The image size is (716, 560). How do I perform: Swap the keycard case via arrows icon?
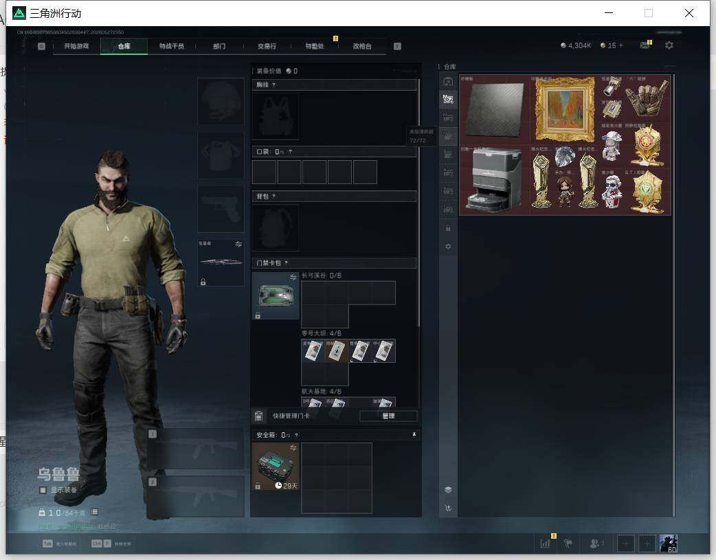(293, 278)
